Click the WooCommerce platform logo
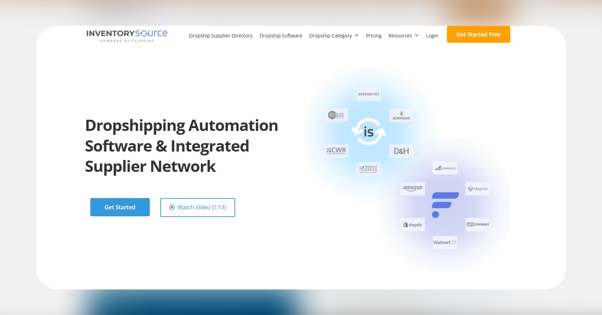The width and height of the screenshot is (602, 315). [478, 224]
